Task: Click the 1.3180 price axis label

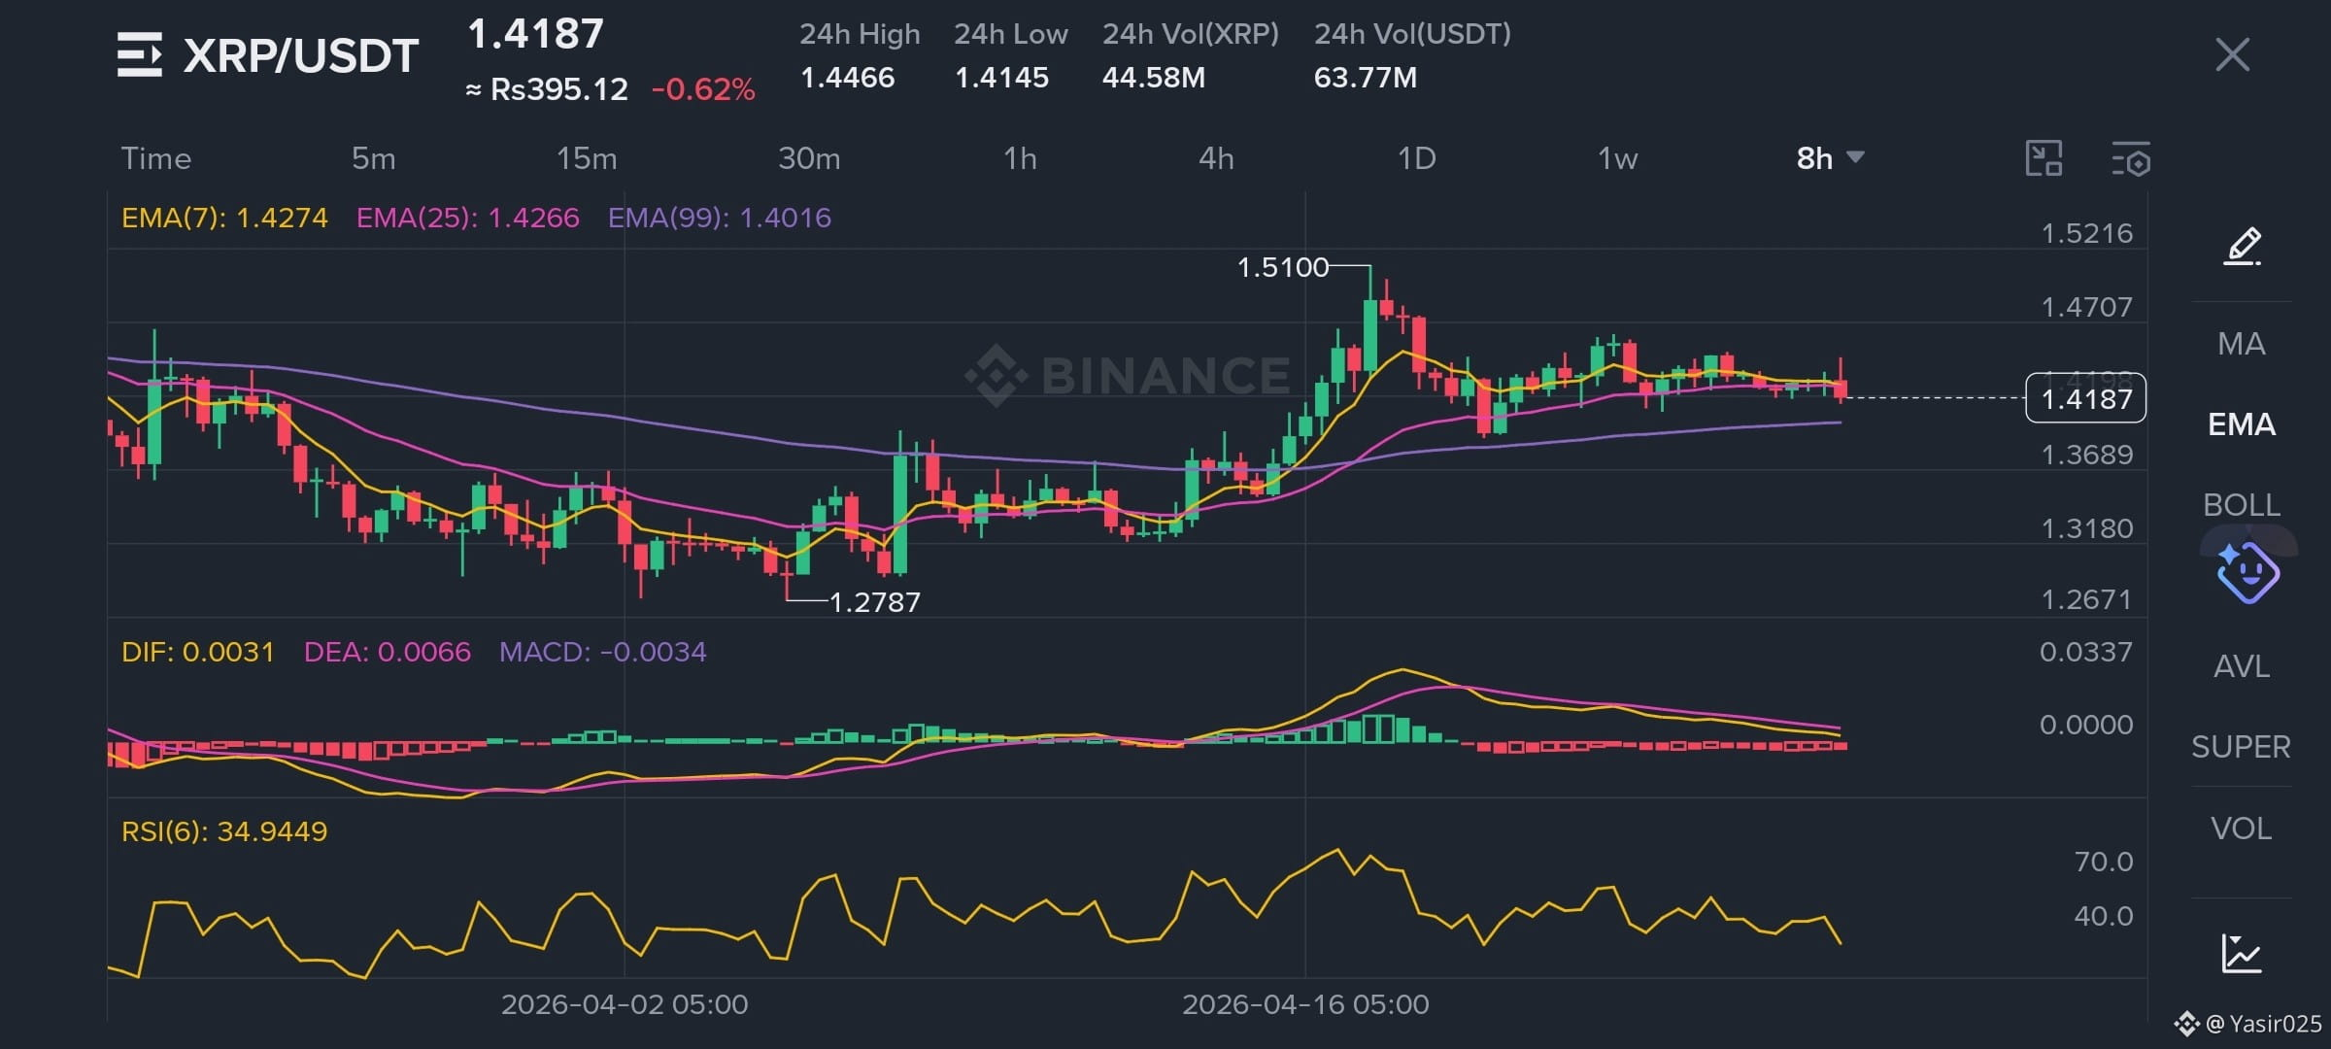Action: [x=2087, y=528]
